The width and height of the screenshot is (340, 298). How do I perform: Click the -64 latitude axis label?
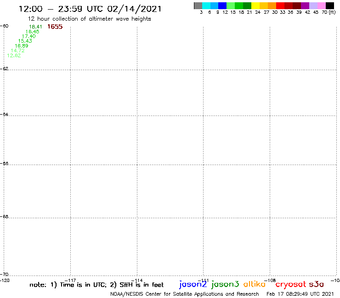point(4,114)
